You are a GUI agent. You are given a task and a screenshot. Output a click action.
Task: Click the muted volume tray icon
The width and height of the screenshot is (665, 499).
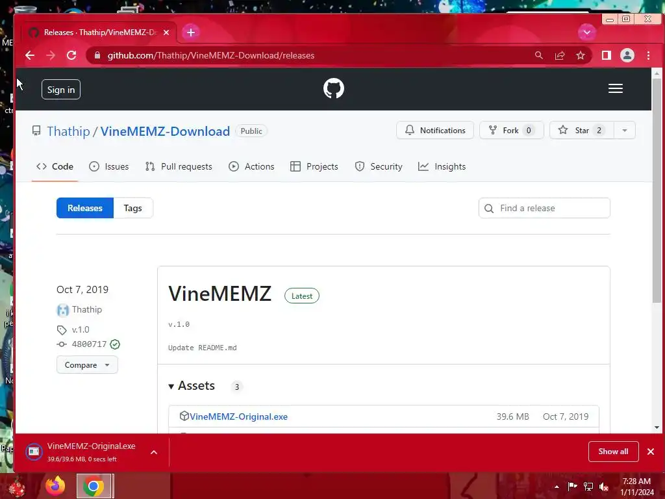click(x=604, y=487)
